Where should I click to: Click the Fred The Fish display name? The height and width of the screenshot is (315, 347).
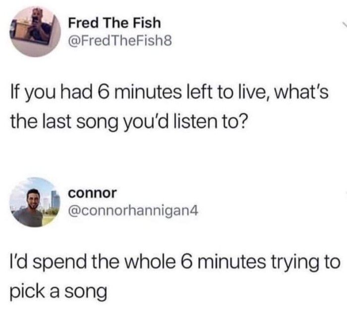(115, 23)
